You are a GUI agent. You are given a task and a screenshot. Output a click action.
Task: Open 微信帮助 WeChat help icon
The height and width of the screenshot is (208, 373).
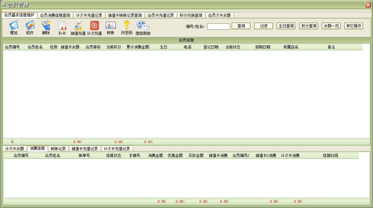pyautogui.click(x=143, y=25)
